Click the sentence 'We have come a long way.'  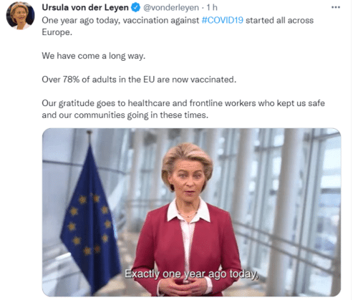coord(94,56)
